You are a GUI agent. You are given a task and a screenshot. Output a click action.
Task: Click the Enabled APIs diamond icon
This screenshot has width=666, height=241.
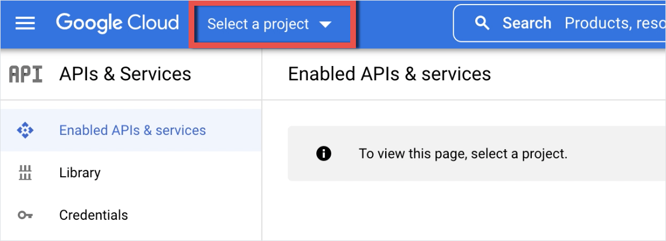(x=25, y=130)
